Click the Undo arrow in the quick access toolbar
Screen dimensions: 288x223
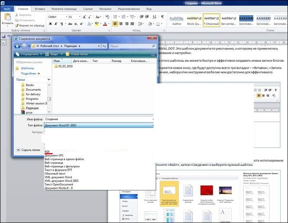coord(9,36)
